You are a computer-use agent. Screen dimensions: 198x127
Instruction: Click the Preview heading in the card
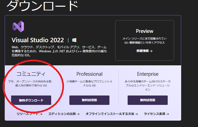tap(144, 31)
